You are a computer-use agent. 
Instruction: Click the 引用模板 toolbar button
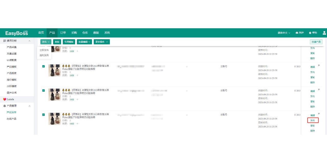point(69,42)
